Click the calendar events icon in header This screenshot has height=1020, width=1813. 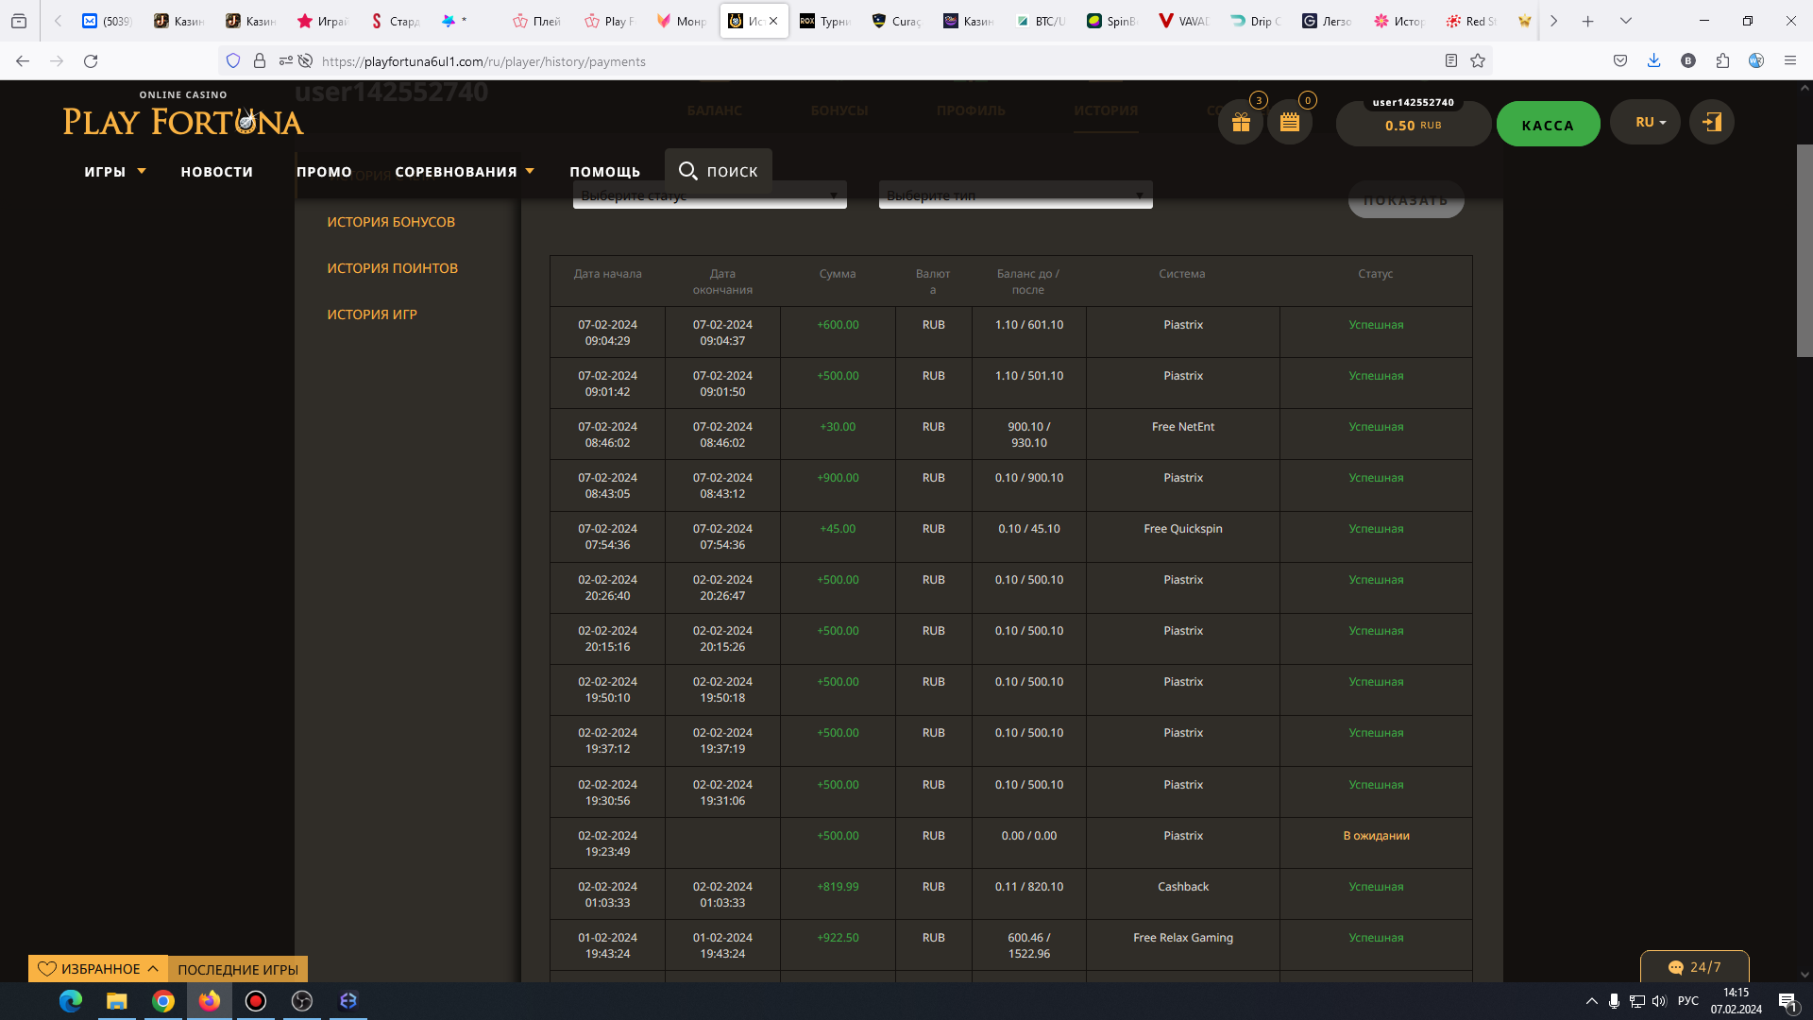click(1290, 123)
